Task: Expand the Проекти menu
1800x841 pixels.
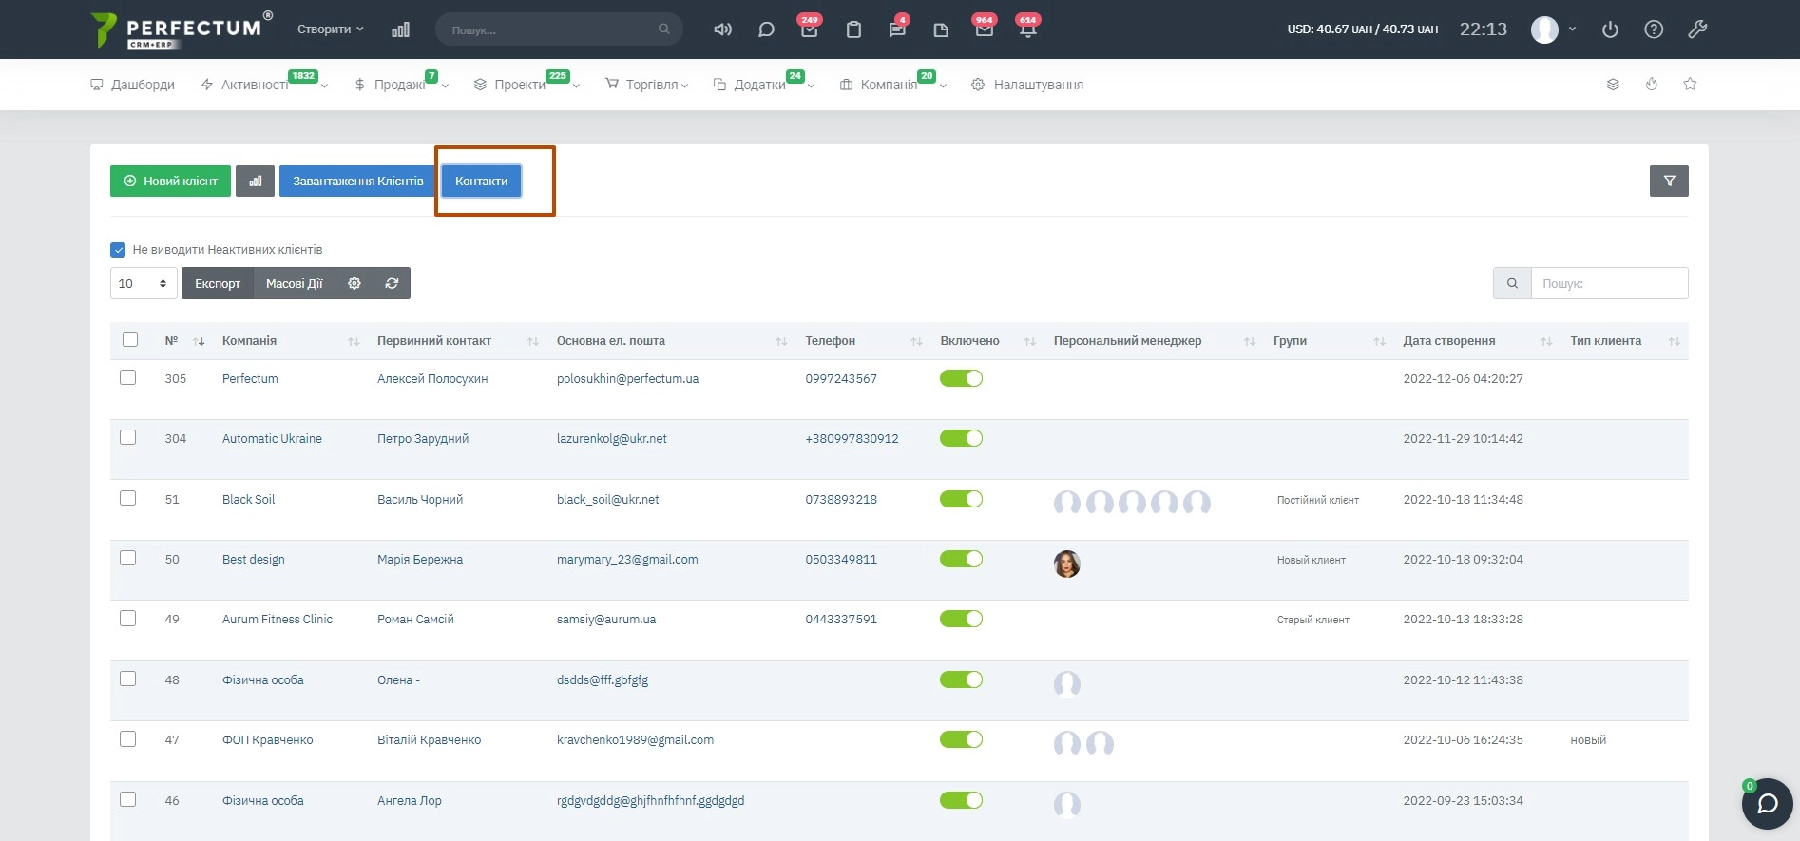Action: 526,85
